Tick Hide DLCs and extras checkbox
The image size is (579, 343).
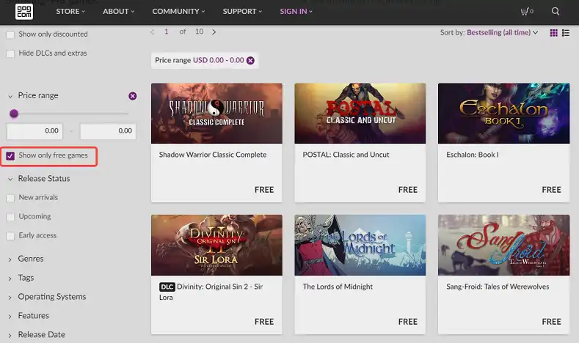pos(10,54)
